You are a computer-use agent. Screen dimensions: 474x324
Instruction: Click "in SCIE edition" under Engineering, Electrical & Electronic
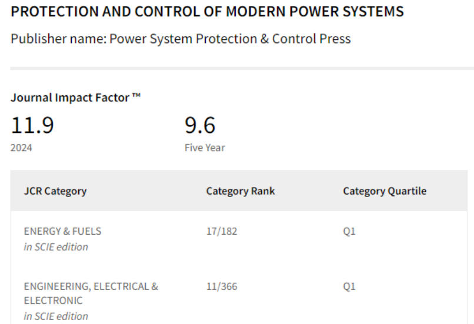point(56,316)
